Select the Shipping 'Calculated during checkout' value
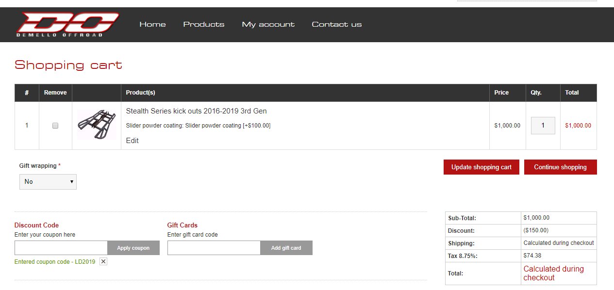 [559, 243]
